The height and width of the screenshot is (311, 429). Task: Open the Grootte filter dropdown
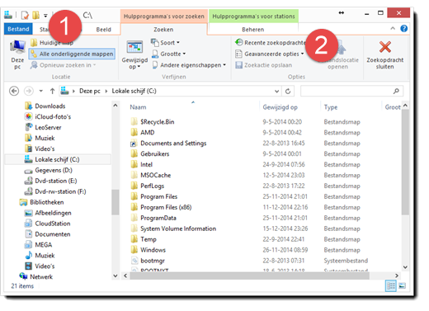[169, 54]
